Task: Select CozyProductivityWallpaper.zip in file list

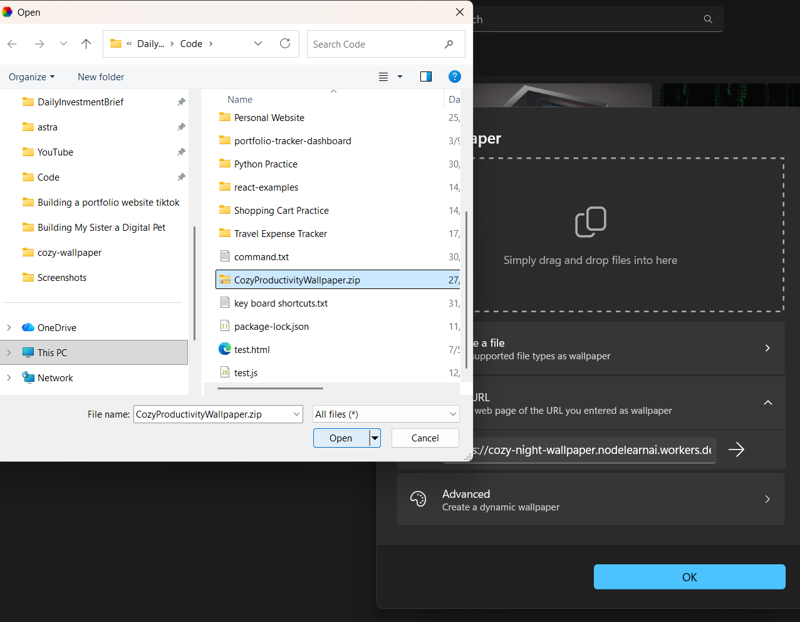Action: 338,280
